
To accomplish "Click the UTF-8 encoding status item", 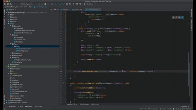I will pyautogui.click(x=149, y=109).
